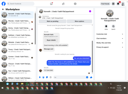
Task: Send a thumbs-up like
Action: tap(91, 77)
